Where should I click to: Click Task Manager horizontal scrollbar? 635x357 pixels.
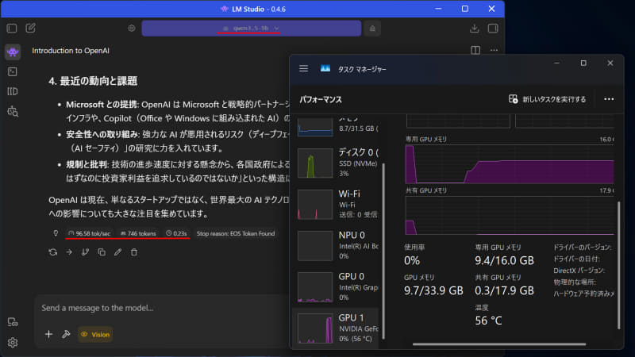[499, 344]
